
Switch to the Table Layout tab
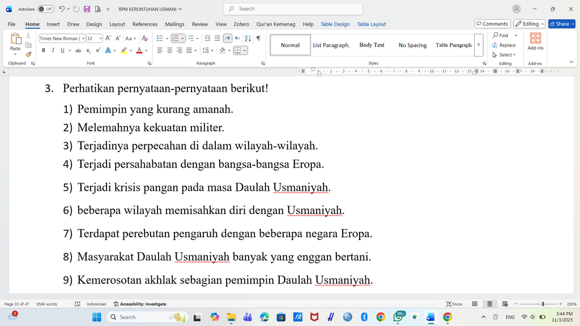click(x=372, y=24)
